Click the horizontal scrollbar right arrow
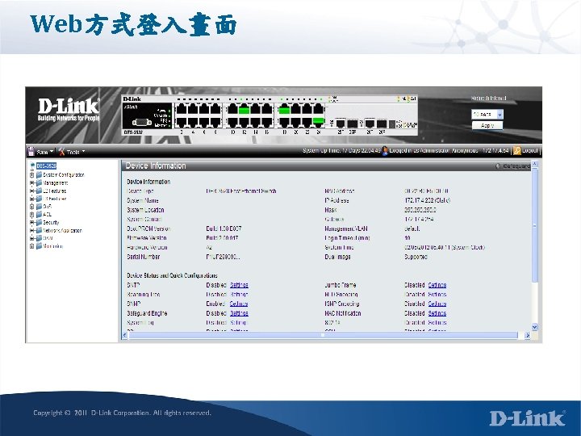Screen dimensions: 581x436 [528, 335]
